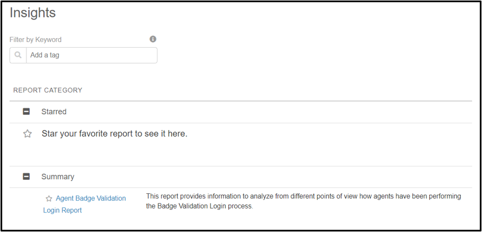Collapse the Summary category with the minus icon
Viewport: 482px width, 232px height.
[x=26, y=177]
